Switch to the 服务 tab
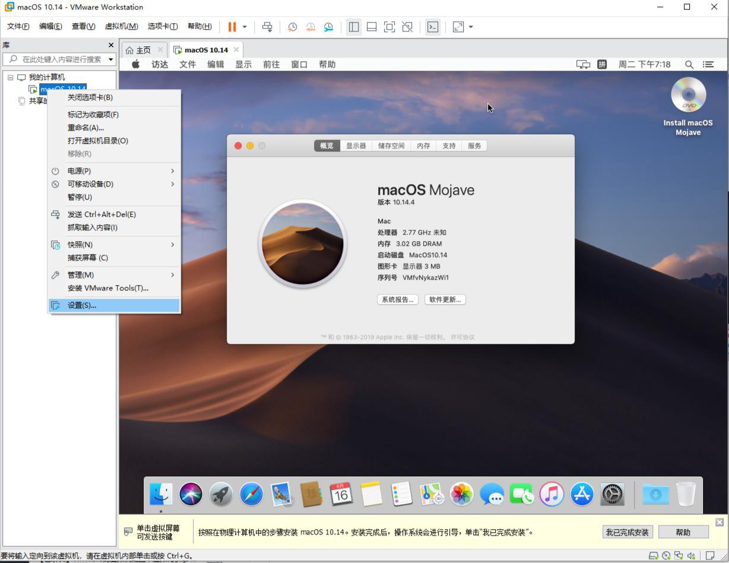The image size is (729, 563). 474,146
